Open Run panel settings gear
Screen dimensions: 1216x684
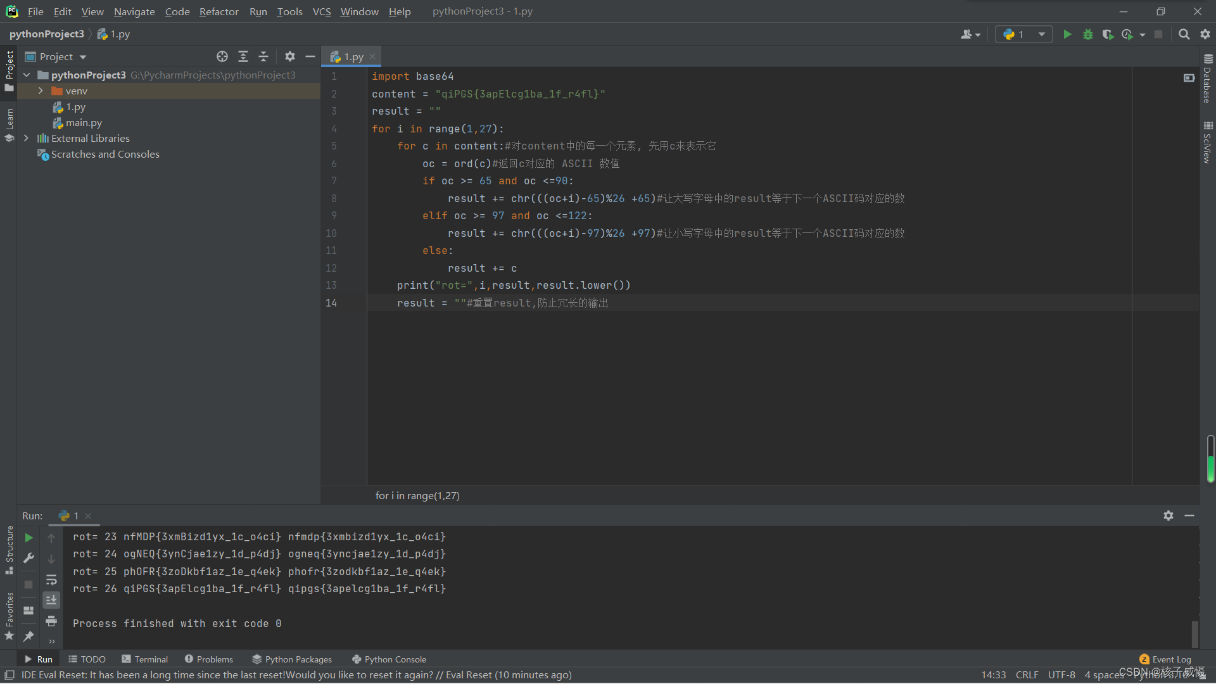point(1168,516)
